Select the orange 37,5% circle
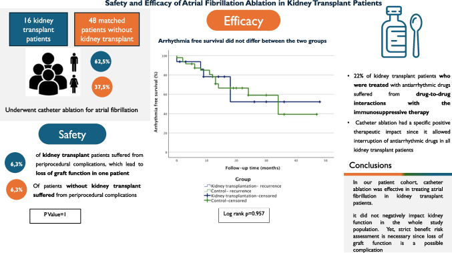This screenshot has width=452, height=253. click(102, 87)
